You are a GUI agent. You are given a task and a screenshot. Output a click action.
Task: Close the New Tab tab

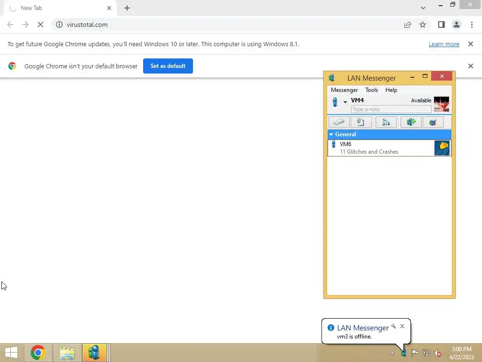coord(109,8)
